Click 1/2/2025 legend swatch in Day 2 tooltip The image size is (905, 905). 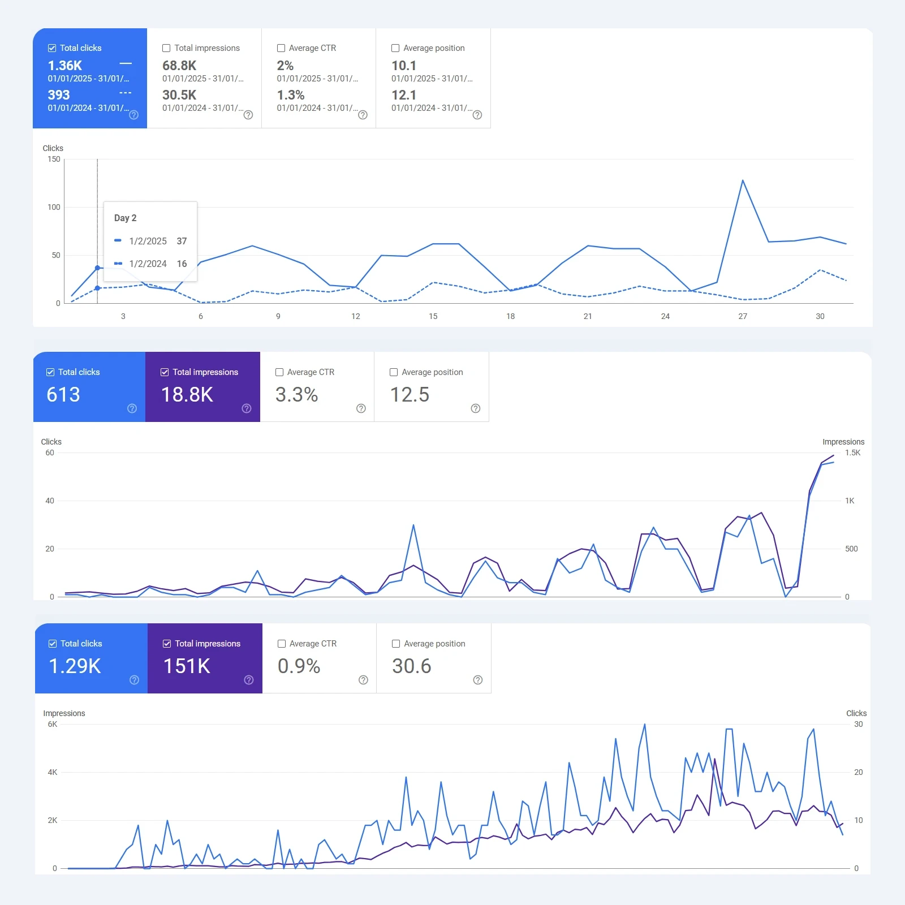[118, 241]
